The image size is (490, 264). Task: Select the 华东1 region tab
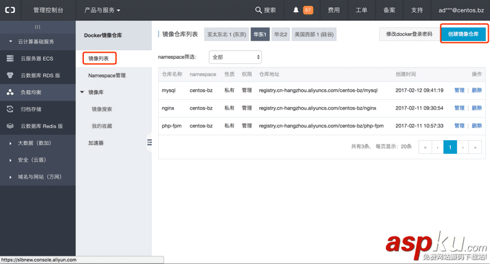[x=260, y=34]
